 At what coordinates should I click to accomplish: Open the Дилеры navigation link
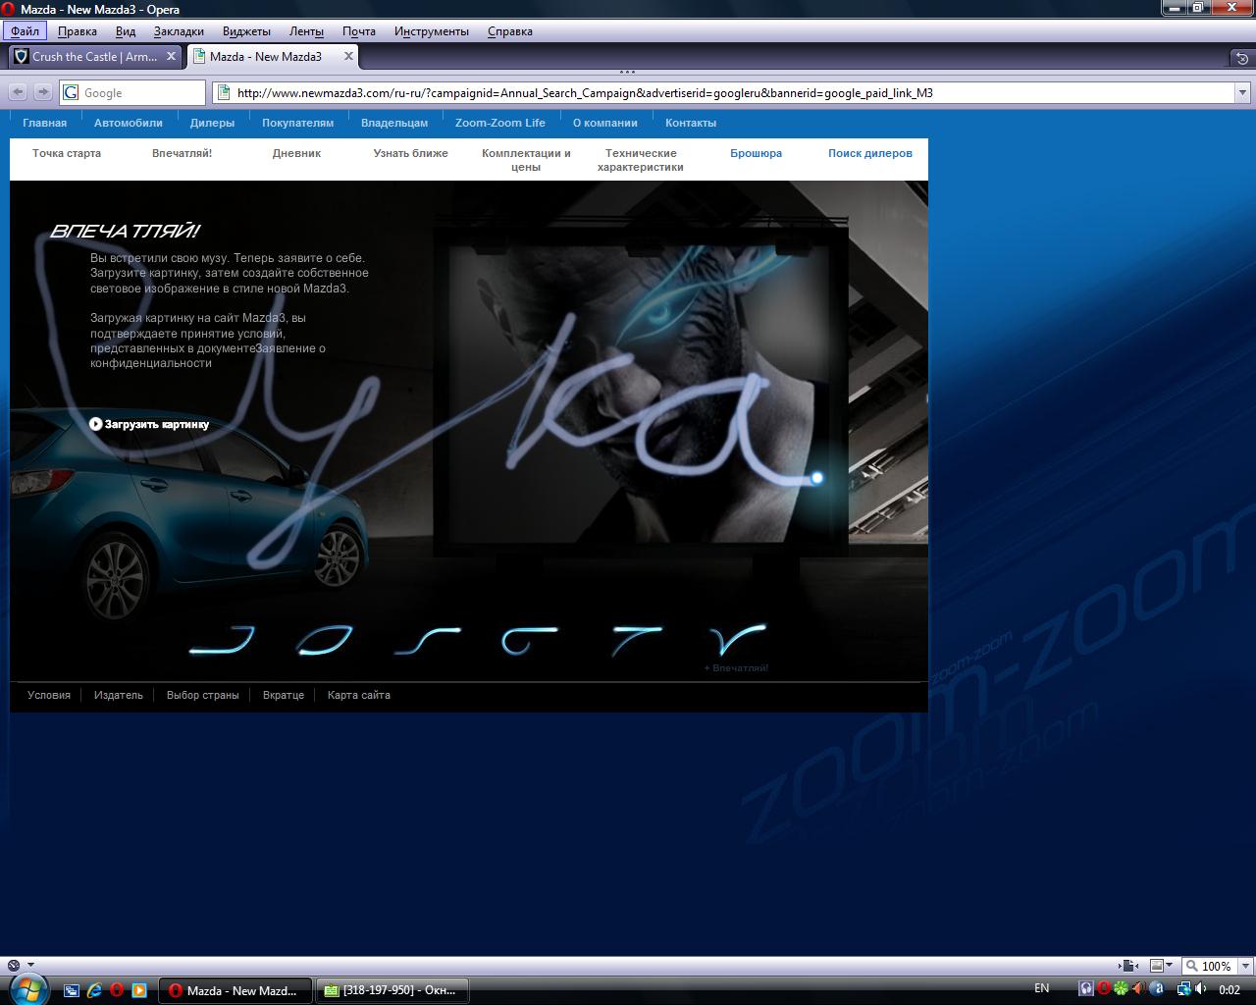coord(212,123)
